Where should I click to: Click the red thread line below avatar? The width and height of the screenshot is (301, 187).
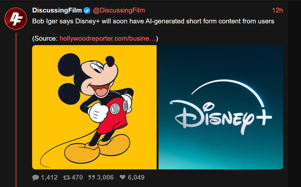tap(16, 110)
